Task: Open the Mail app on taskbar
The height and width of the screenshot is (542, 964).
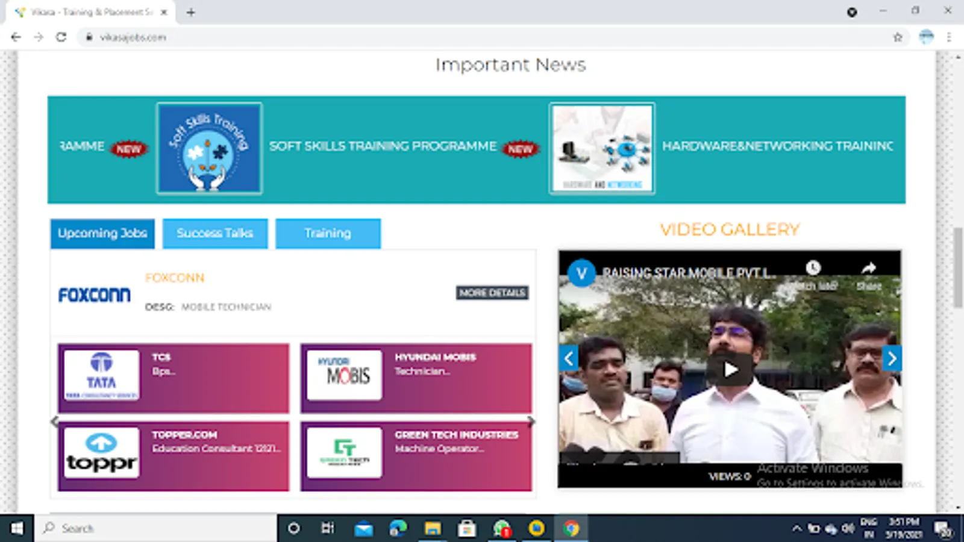Action: [x=363, y=529]
